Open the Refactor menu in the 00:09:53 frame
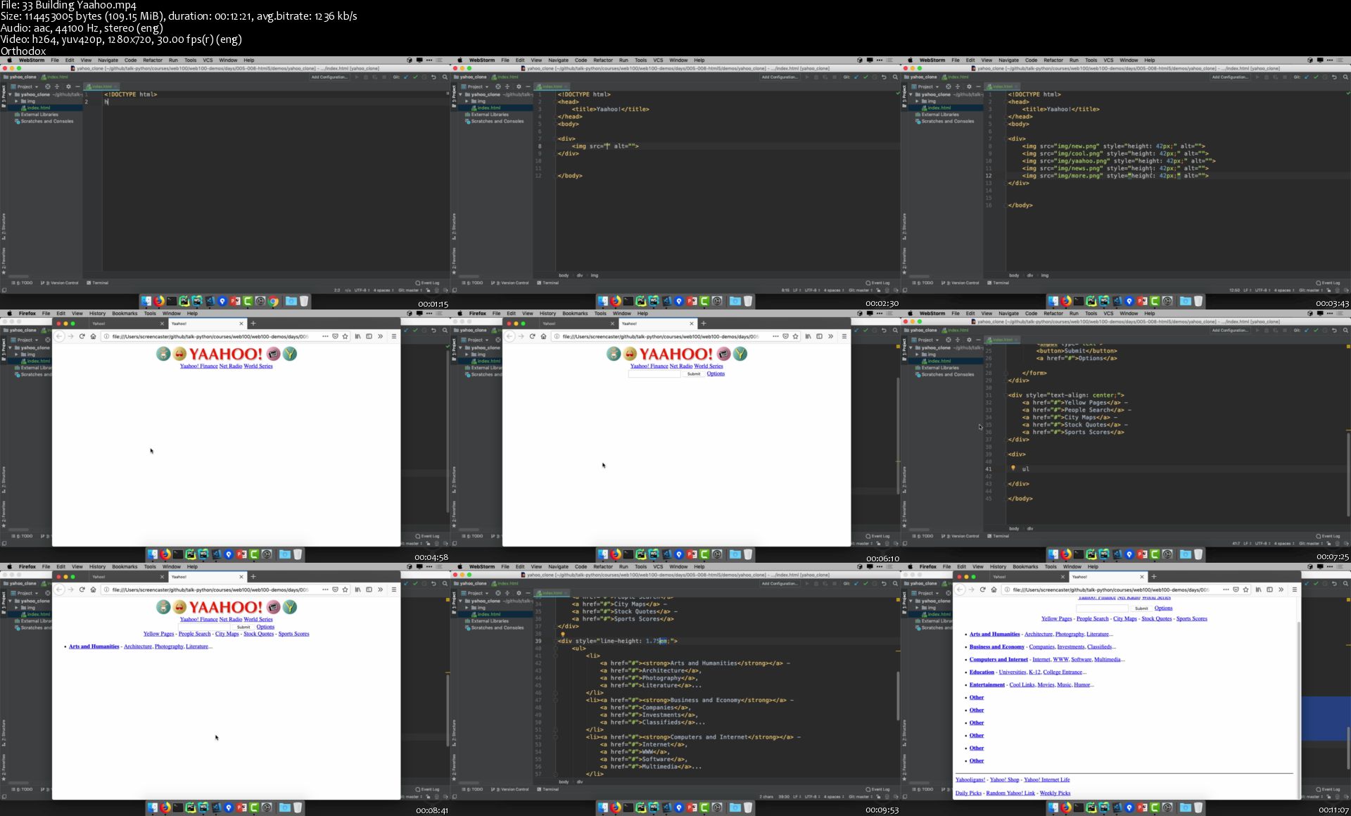This screenshot has height=816, width=1351. pyautogui.click(x=602, y=566)
